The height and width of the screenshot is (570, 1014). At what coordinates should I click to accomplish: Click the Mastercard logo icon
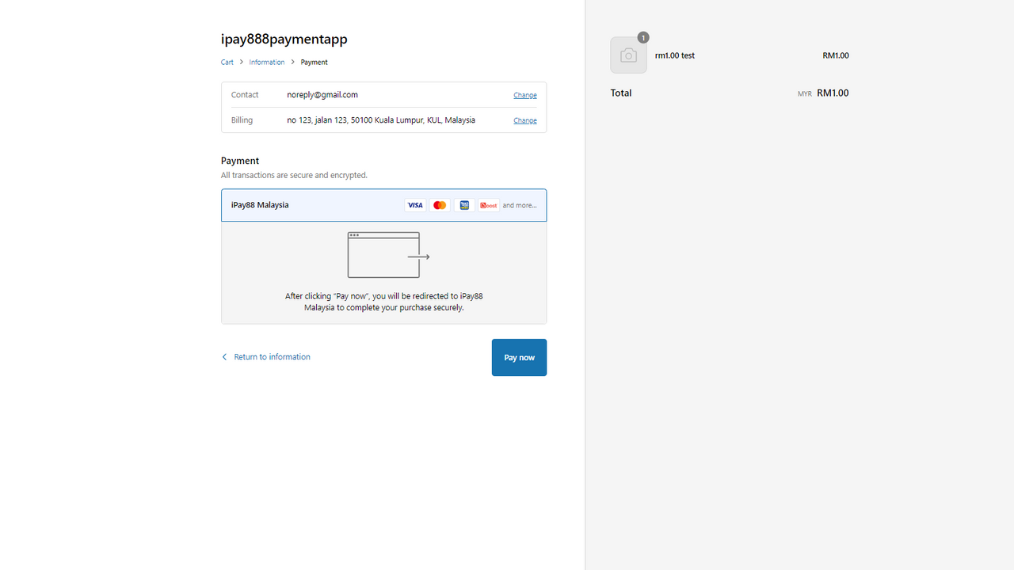(x=440, y=205)
